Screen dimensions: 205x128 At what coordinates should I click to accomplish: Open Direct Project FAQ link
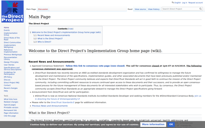[12, 83]
